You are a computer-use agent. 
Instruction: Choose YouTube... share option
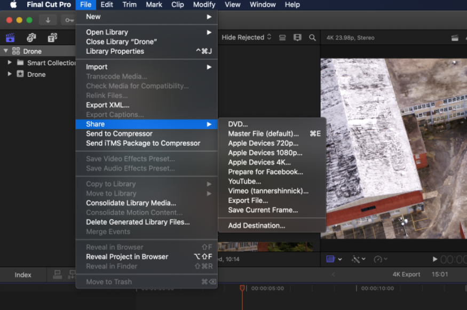click(x=272, y=181)
